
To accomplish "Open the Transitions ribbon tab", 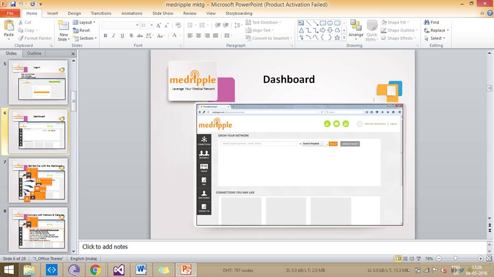I will click(x=101, y=13).
